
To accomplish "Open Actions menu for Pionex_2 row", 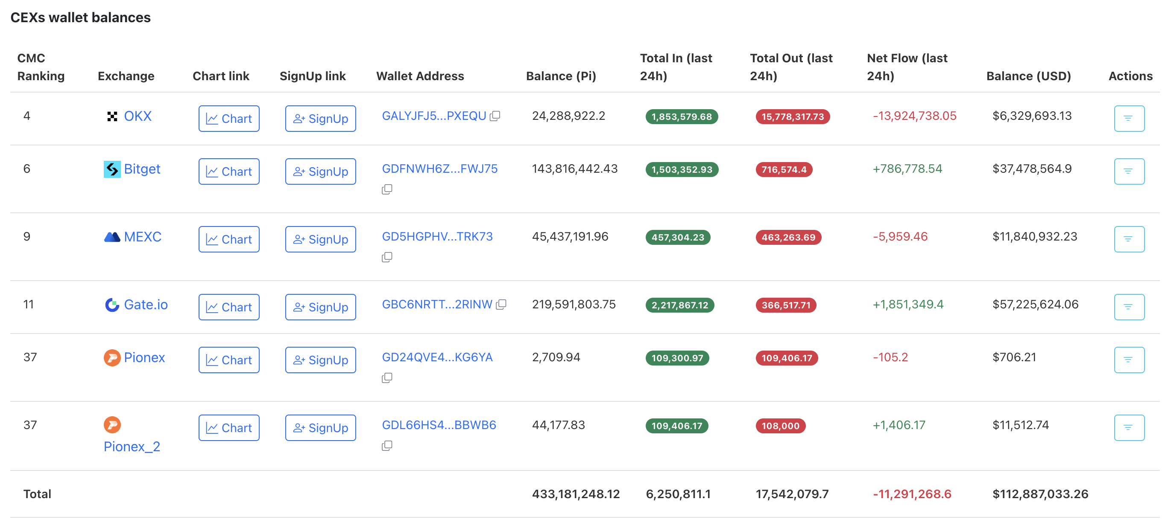I will [1129, 428].
